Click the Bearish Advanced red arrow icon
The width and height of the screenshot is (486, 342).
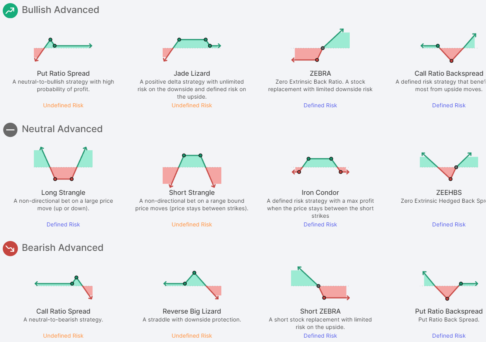click(x=10, y=249)
